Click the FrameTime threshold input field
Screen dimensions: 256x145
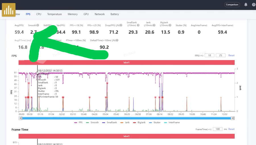[x=217, y=129]
